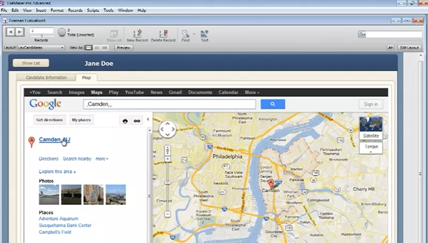Viewport: 428px width, 243px height.
Task: Select the Map tab
Action: point(86,78)
